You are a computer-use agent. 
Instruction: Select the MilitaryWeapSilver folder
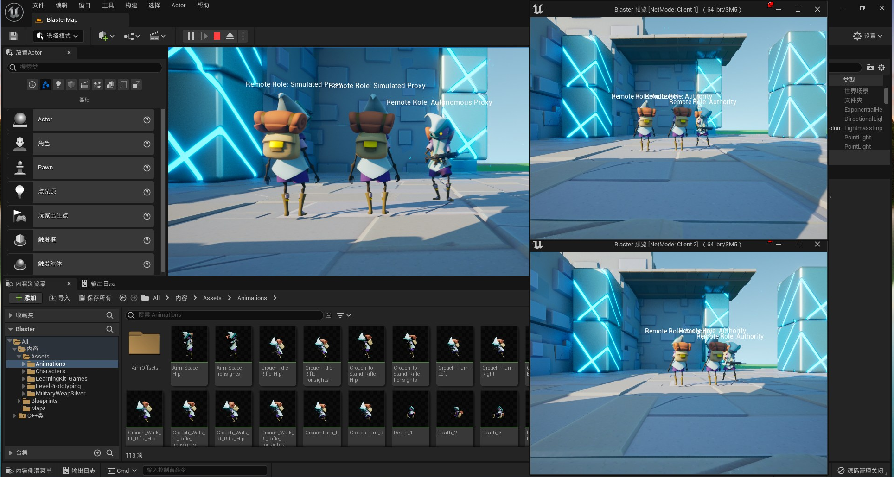tap(60, 394)
